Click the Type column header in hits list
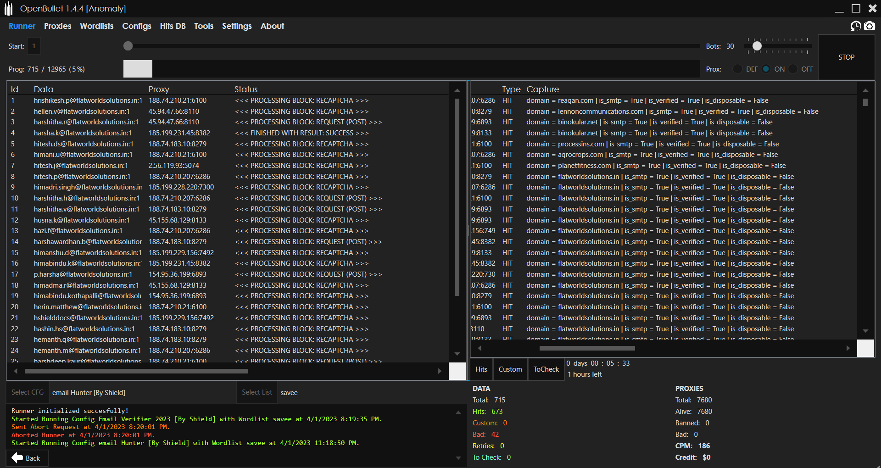 pyautogui.click(x=511, y=89)
